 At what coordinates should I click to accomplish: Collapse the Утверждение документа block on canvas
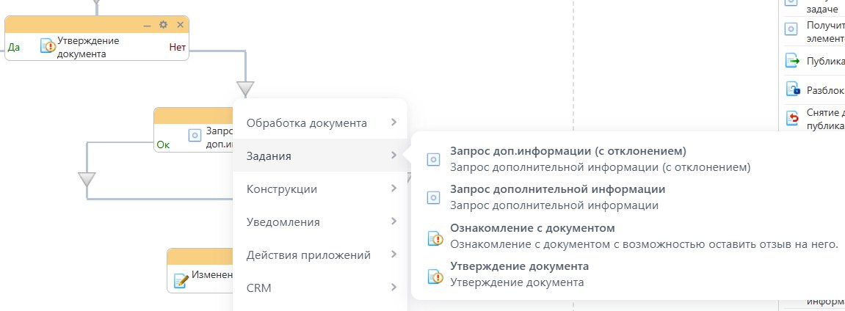[x=147, y=25]
